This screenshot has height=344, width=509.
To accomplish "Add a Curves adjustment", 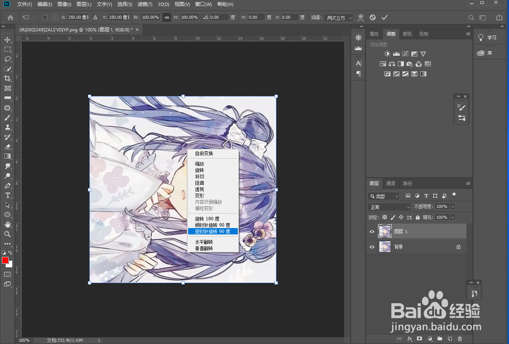I will point(405,54).
